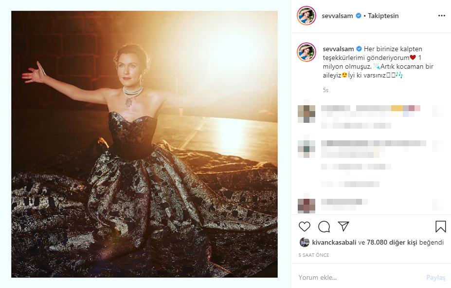This screenshot has width=451, height=288.
Task: Click the 5 SAAT ÖNCE post timestamp
Action: pyautogui.click(x=313, y=255)
